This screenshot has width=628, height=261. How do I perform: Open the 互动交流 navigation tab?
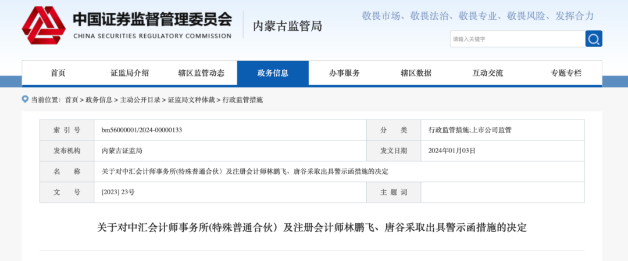pyautogui.click(x=487, y=73)
